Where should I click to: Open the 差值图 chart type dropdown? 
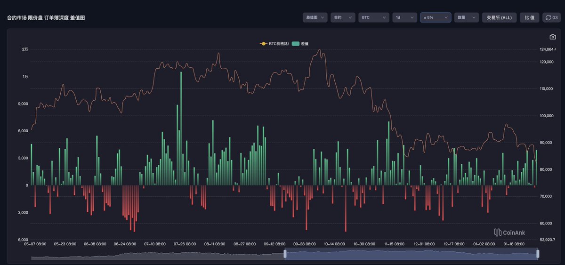pos(315,17)
